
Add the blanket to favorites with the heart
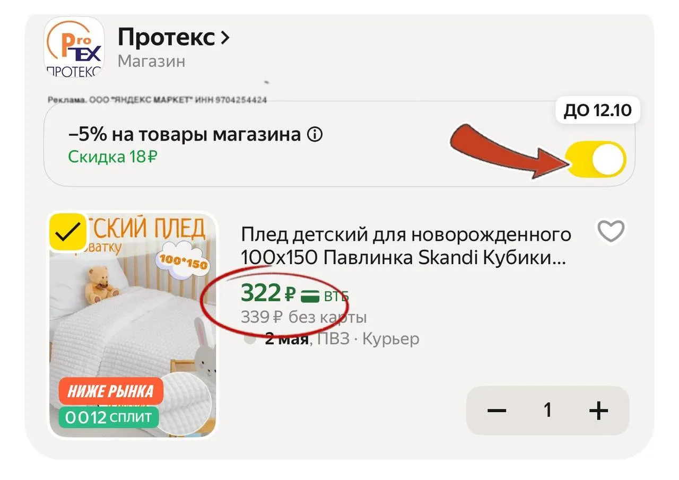pyautogui.click(x=611, y=231)
